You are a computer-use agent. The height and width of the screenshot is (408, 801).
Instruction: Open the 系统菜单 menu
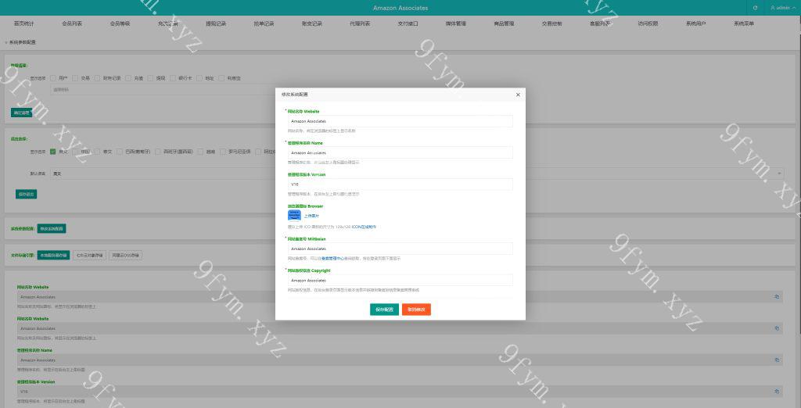[745, 23]
